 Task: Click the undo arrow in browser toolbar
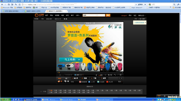[x=16, y=5]
